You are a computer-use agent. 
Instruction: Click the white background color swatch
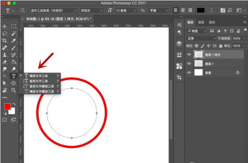[x=12, y=111]
